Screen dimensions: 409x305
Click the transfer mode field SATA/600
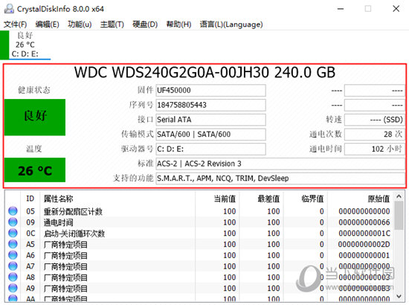[x=210, y=134]
